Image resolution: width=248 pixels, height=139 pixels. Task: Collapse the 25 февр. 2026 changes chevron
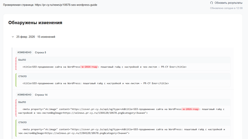pos(13,37)
